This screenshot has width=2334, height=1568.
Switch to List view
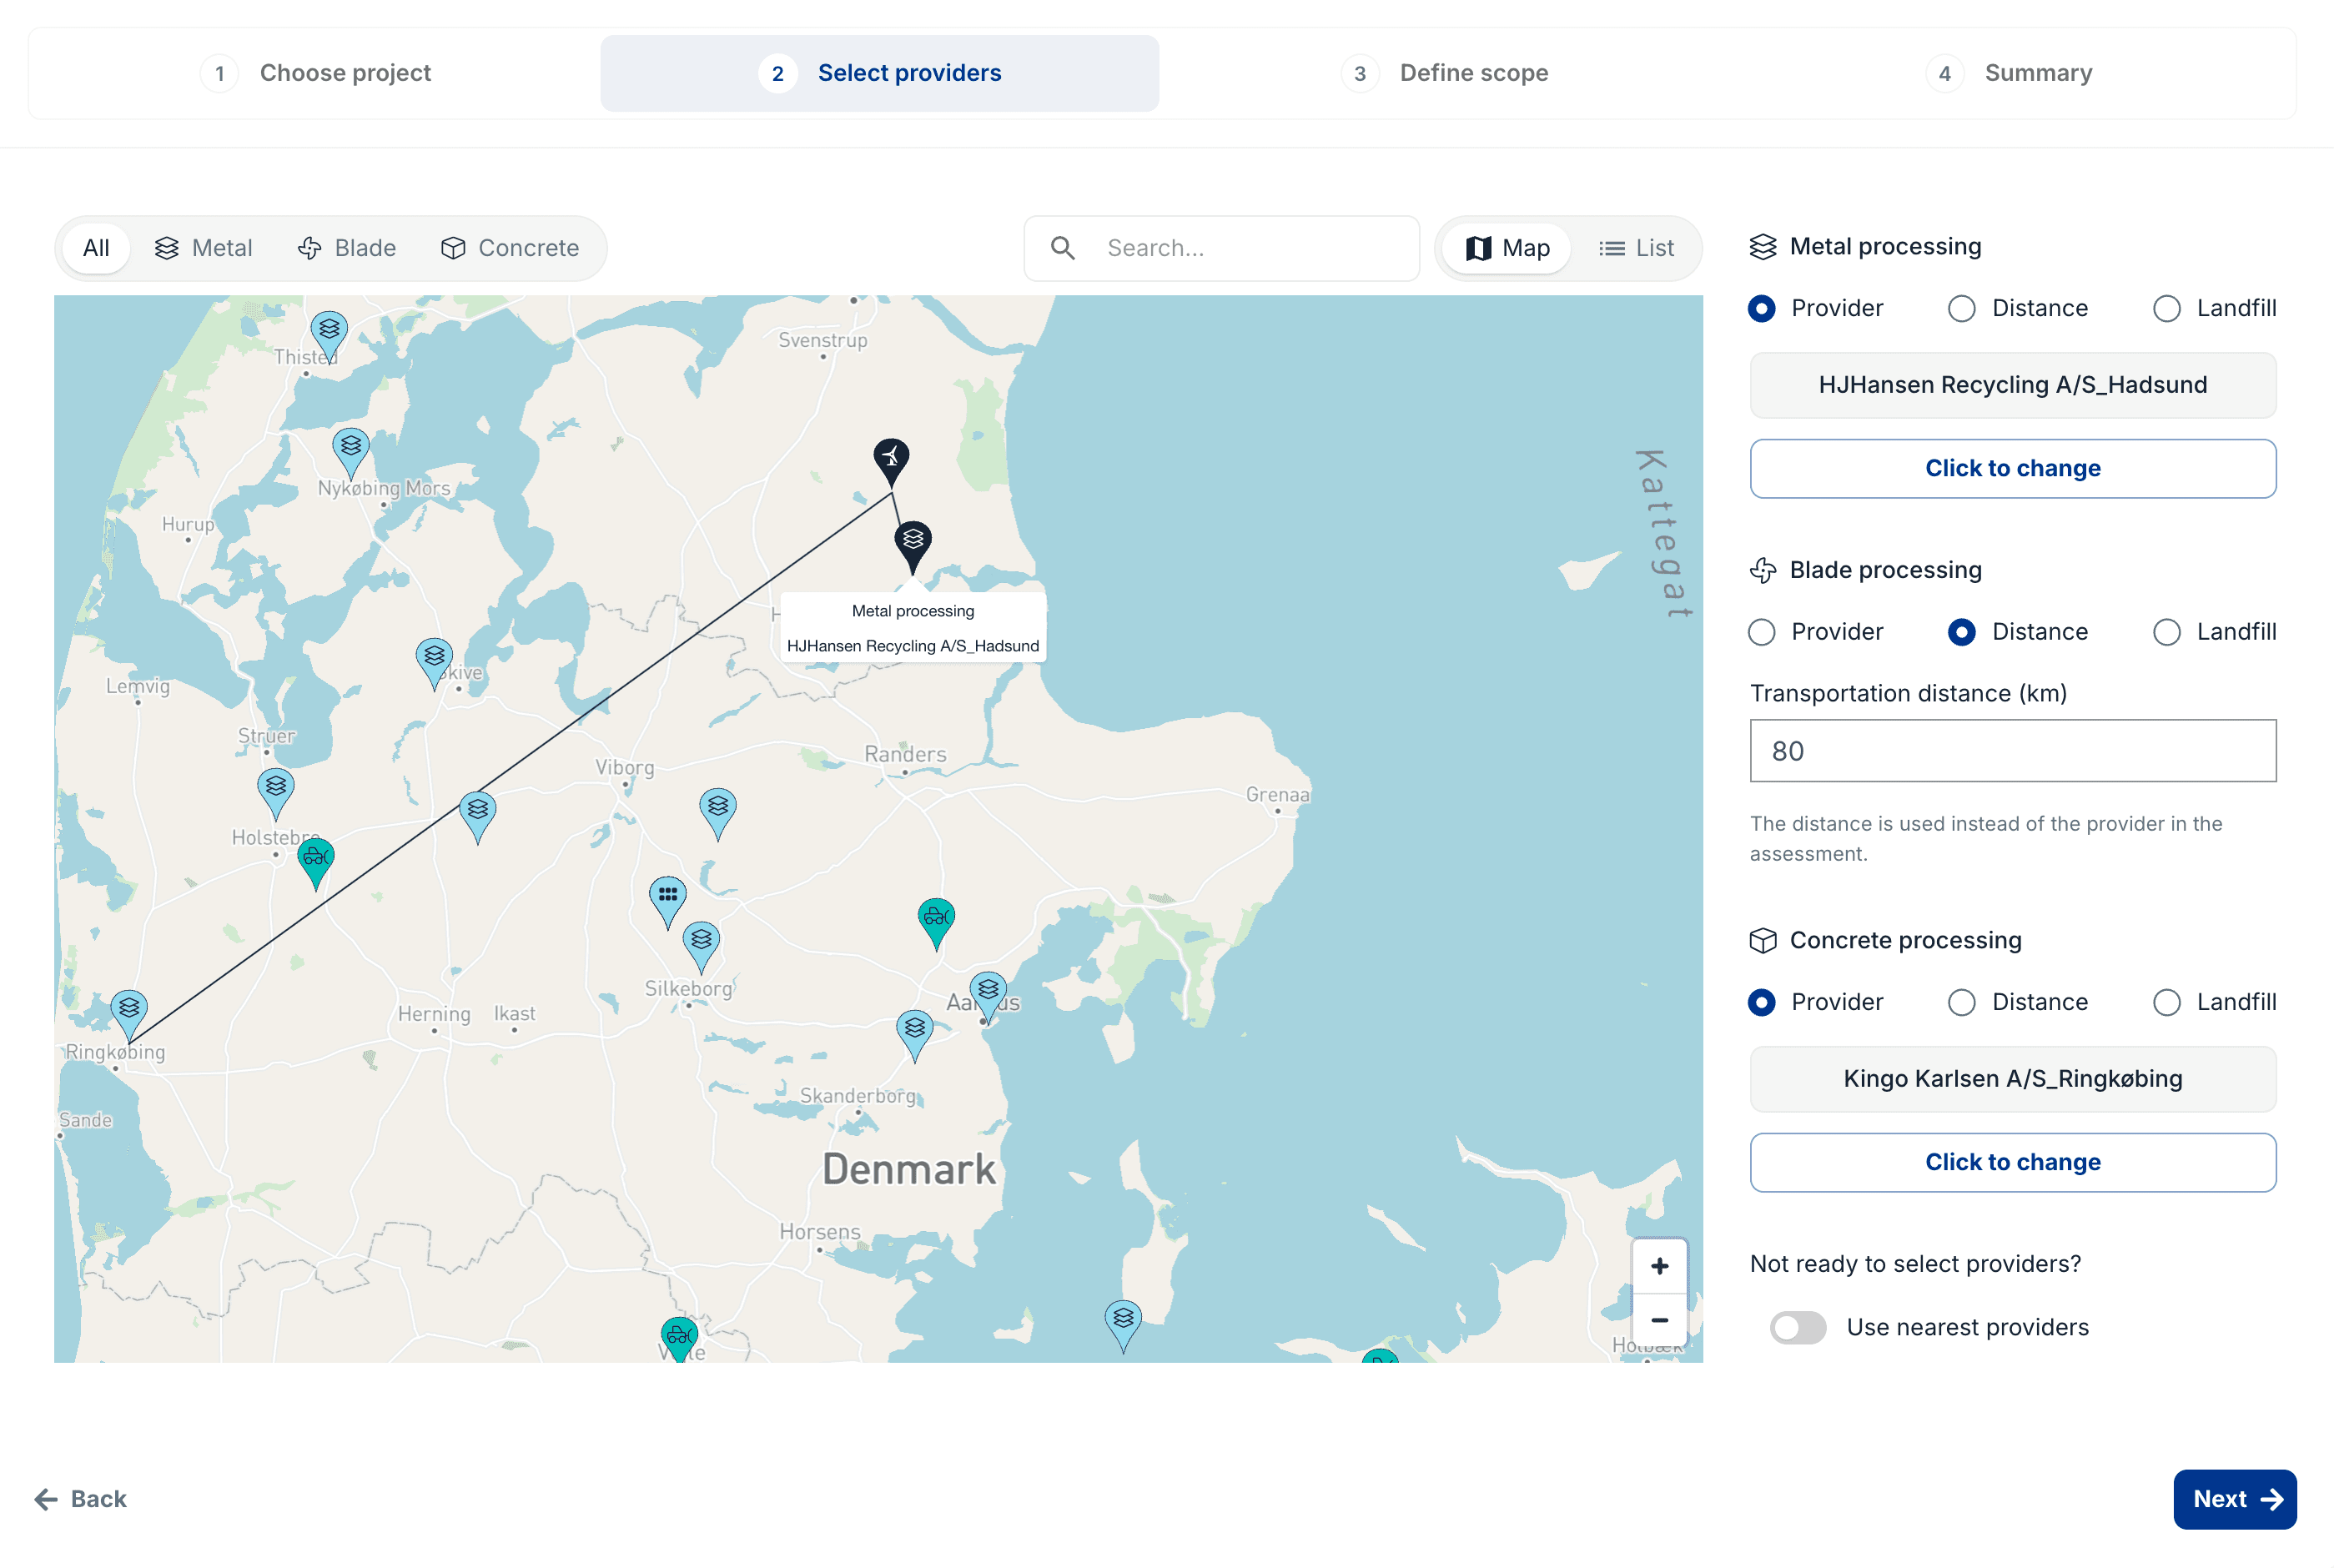(1635, 248)
